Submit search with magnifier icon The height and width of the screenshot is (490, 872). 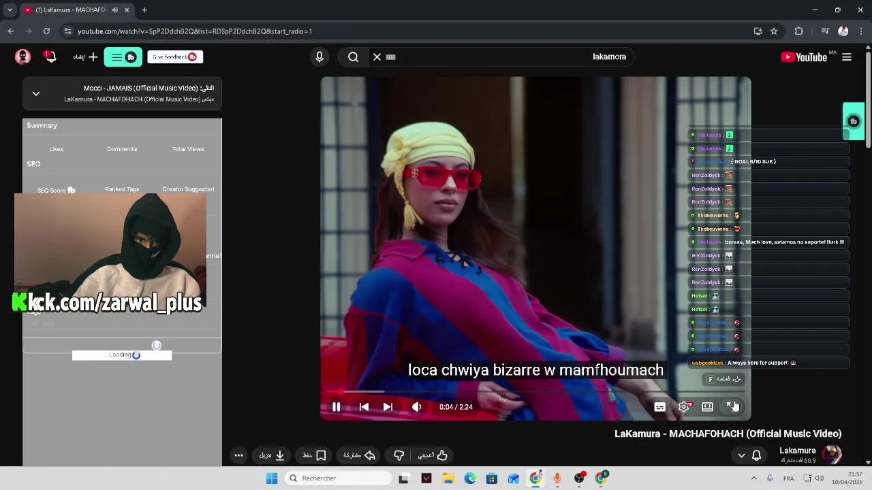pos(353,57)
